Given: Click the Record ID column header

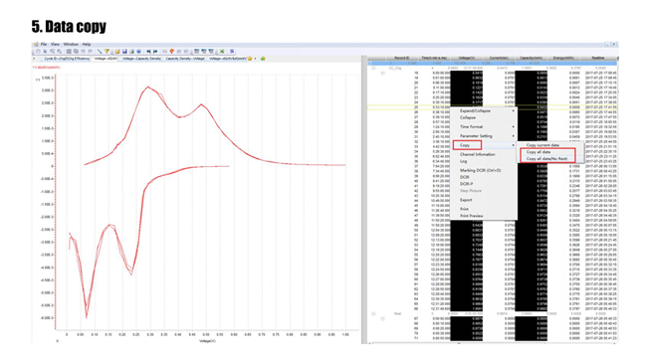Looking at the screenshot, I should 401,58.
